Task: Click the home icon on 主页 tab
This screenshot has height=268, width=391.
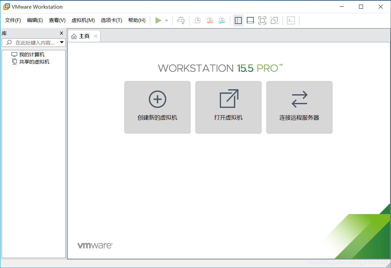Action: (74, 37)
